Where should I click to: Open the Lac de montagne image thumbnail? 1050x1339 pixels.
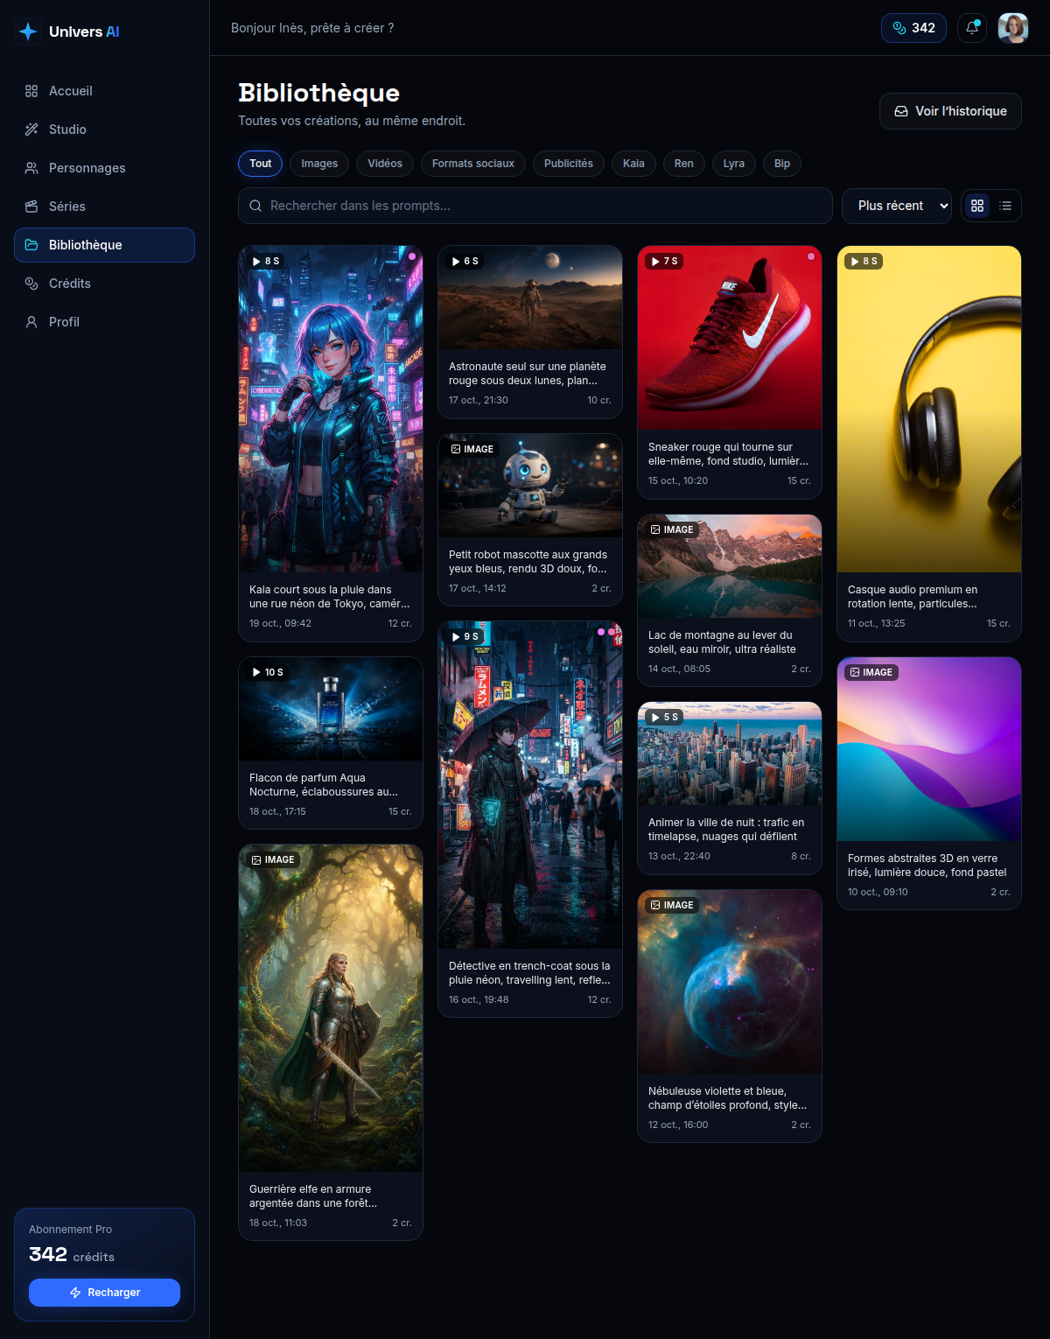coord(730,566)
